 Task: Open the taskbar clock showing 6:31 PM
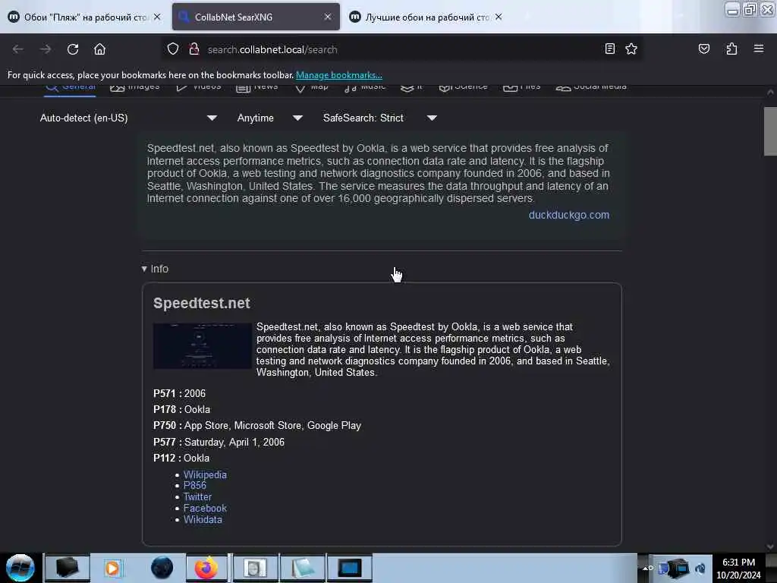(738, 569)
